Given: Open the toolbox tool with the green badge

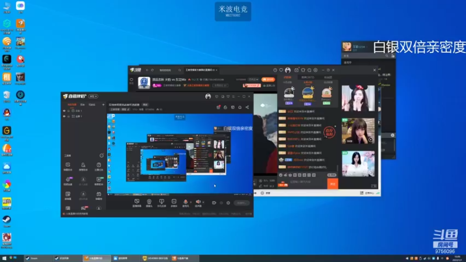Looking at the screenshot, I should 98,181.
